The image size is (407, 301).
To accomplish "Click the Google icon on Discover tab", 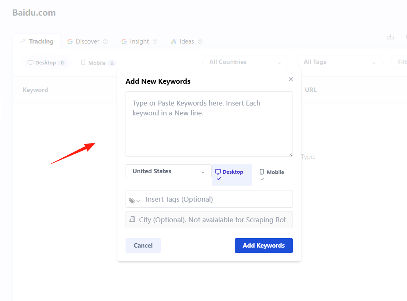I will click(x=70, y=41).
